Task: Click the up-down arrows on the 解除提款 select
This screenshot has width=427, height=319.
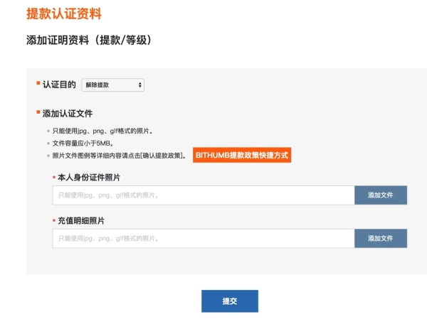Action: tap(141, 85)
